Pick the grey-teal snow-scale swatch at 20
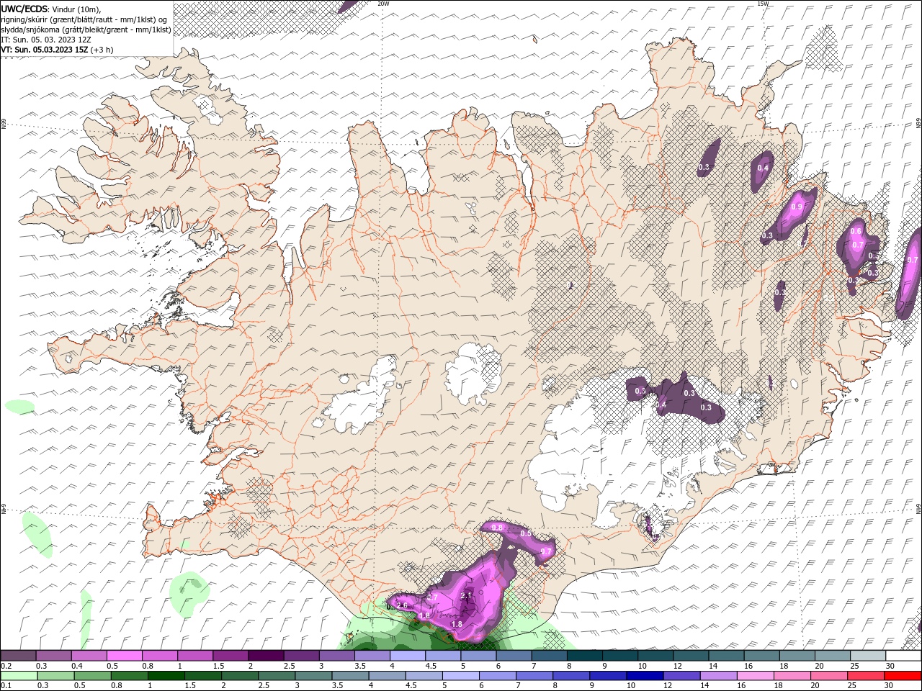The image size is (922, 691). [833, 656]
